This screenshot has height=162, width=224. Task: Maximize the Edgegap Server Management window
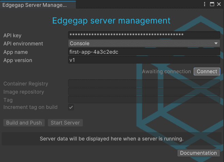(x=212, y=4)
